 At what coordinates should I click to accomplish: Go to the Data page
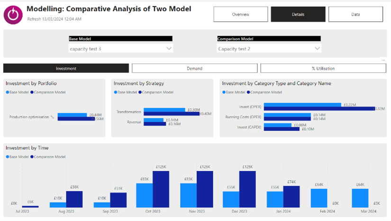(x=355, y=15)
